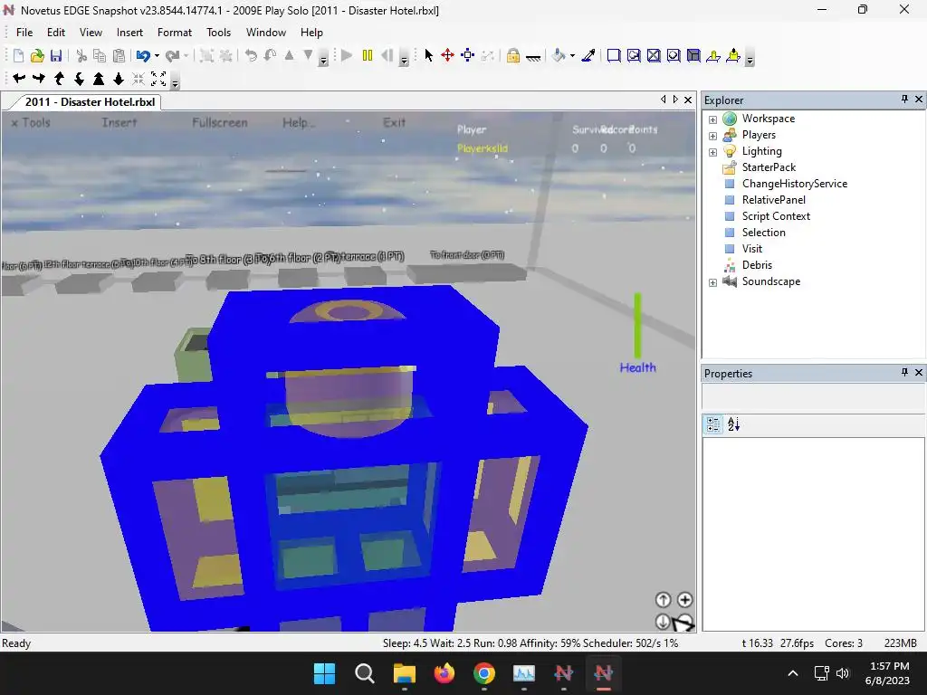
Task: Pan camera right with arrow icon
Action: click(x=39, y=78)
